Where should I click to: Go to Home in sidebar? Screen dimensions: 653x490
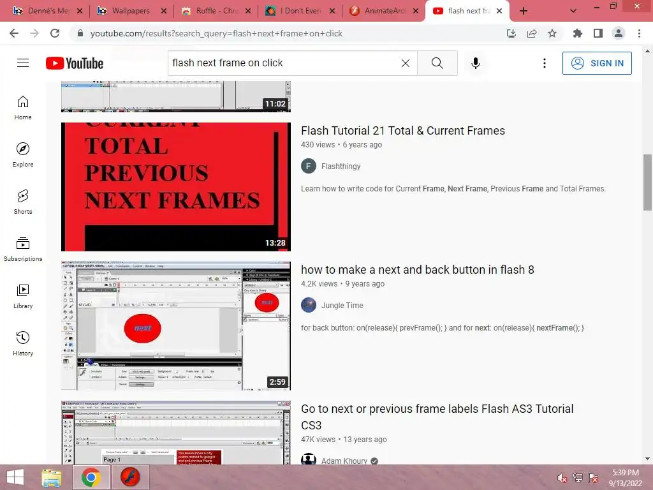tap(23, 108)
